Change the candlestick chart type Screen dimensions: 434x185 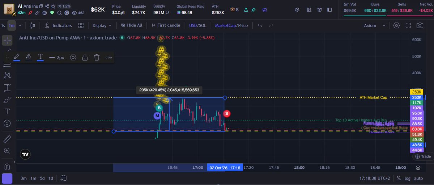pyautogui.click(x=33, y=25)
